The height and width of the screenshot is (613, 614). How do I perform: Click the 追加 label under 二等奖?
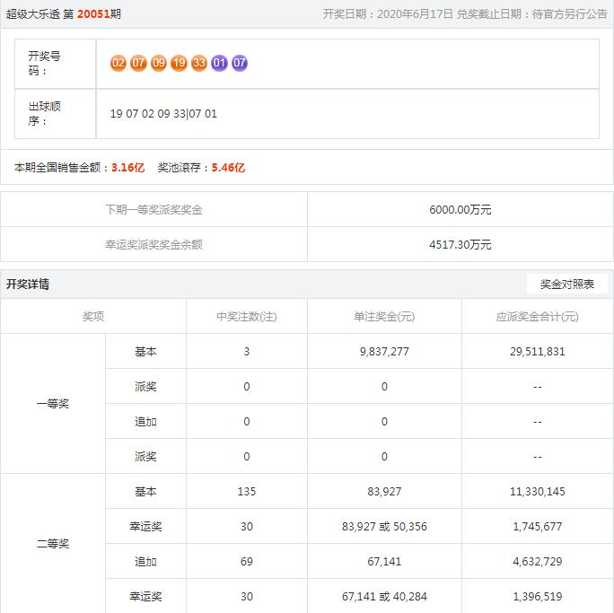pyautogui.click(x=145, y=561)
